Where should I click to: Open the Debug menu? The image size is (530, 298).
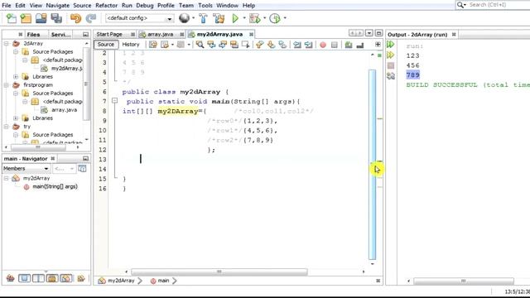point(144,6)
